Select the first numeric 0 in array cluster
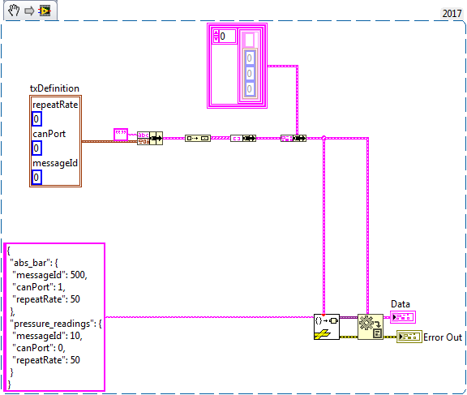 pyautogui.click(x=250, y=58)
